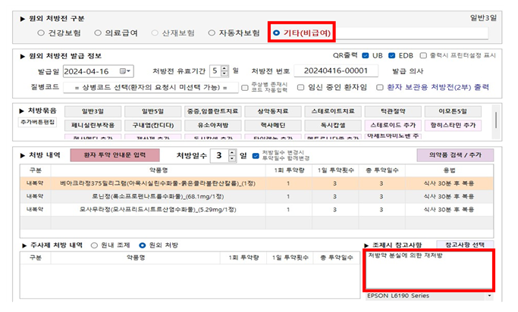Toggle the EDB checkbox
This screenshot has height=312, width=518.
click(393, 55)
